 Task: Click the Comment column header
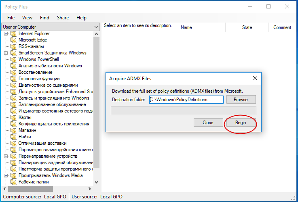click(x=282, y=27)
